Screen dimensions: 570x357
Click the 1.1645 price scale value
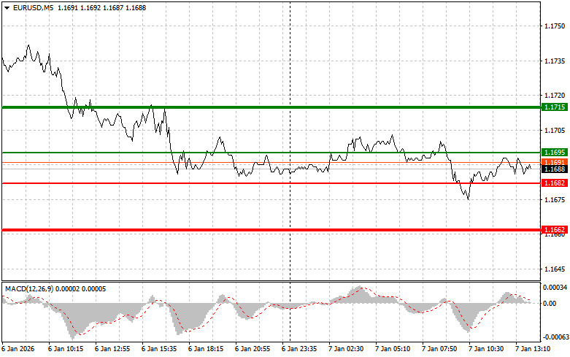(555, 269)
